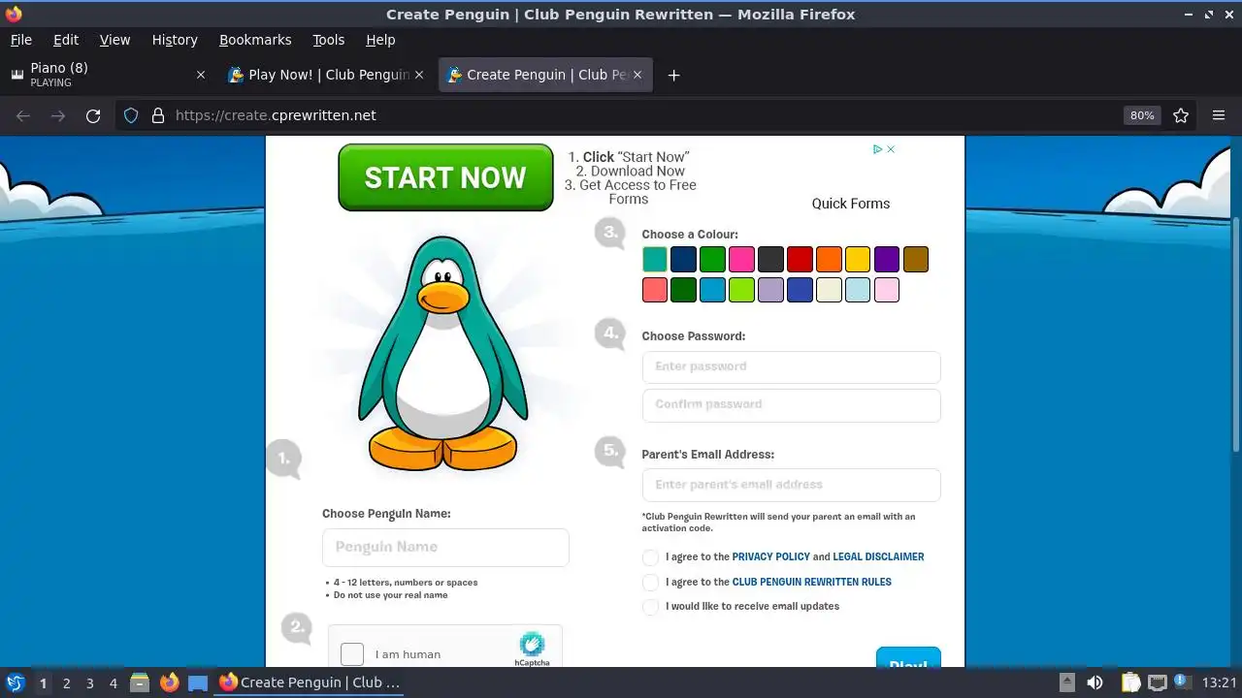This screenshot has width=1242, height=698.
Task: Reset zoom via the 80% indicator
Action: [x=1142, y=115]
